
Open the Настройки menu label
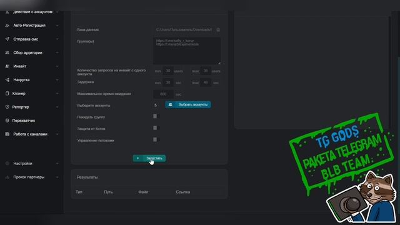[x=22, y=163]
